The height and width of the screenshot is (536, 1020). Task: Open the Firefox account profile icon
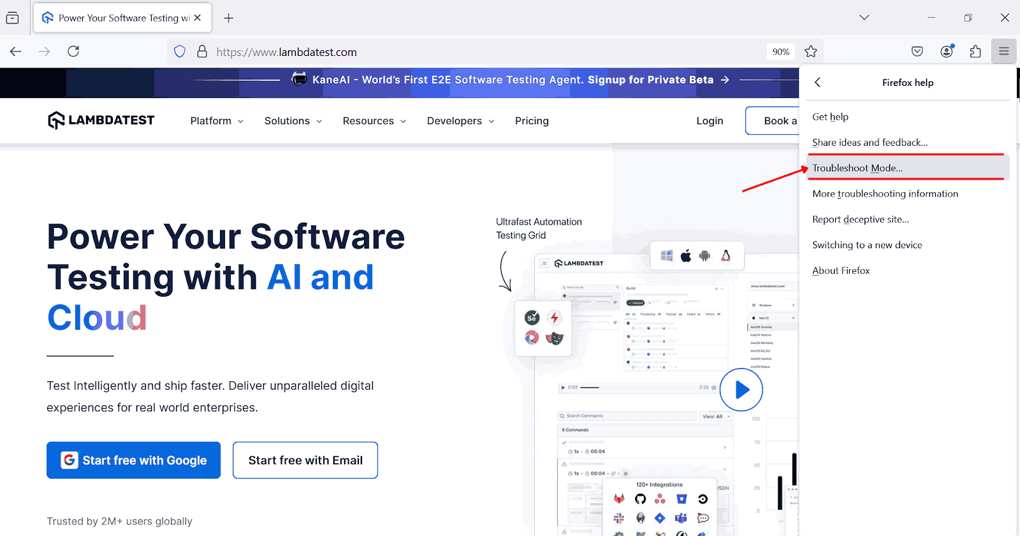947,52
